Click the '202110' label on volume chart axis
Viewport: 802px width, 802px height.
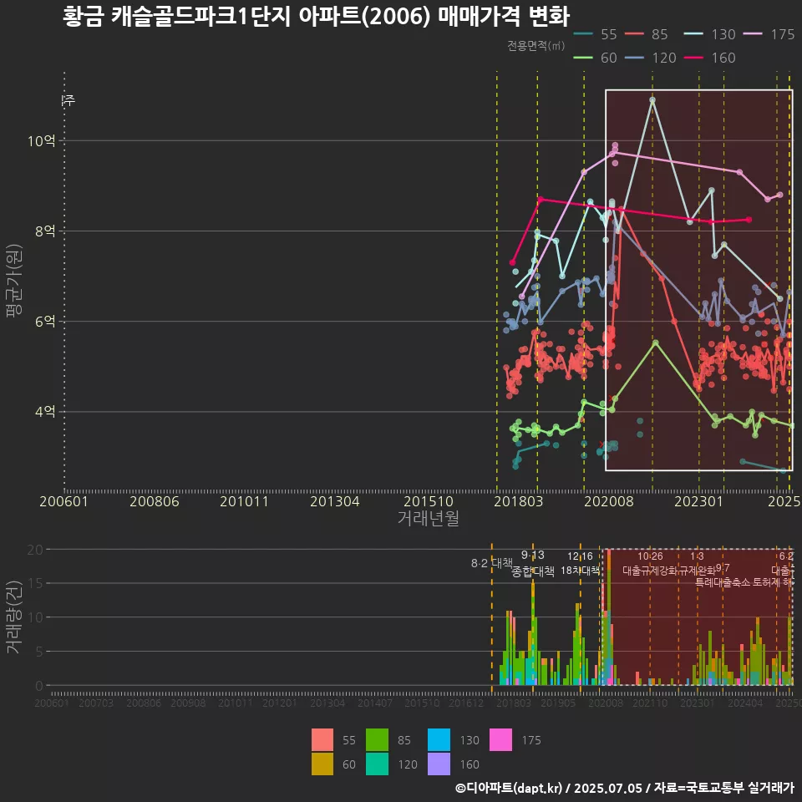click(x=650, y=703)
